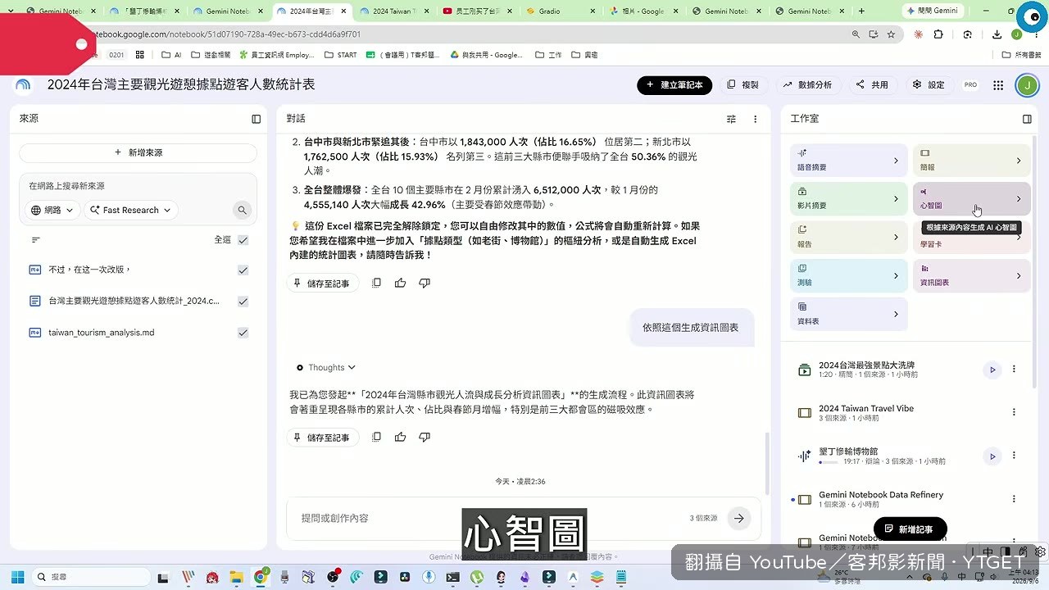The height and width of the screenshot is (590, 1049).
Task: Collapse the 工作室 studio panel
Action: click(1027, 119)
